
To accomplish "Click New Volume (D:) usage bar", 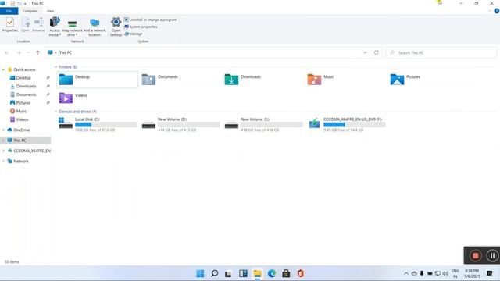I will (x=189, y=125).
